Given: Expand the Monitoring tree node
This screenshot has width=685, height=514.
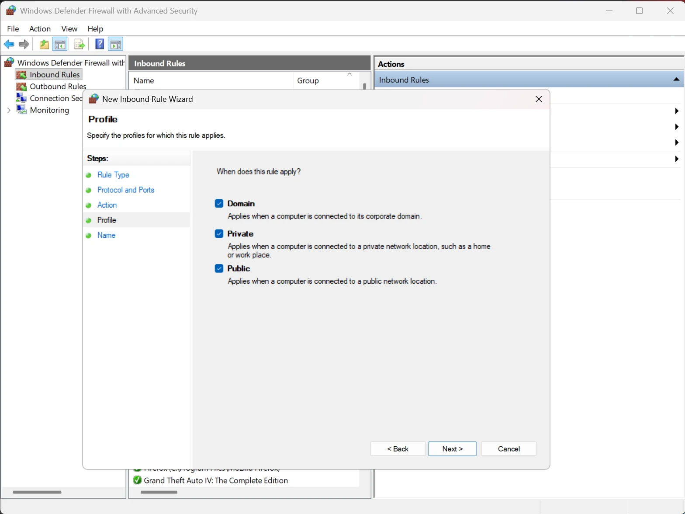Looking at the screenshot, I should click(9, 110).
